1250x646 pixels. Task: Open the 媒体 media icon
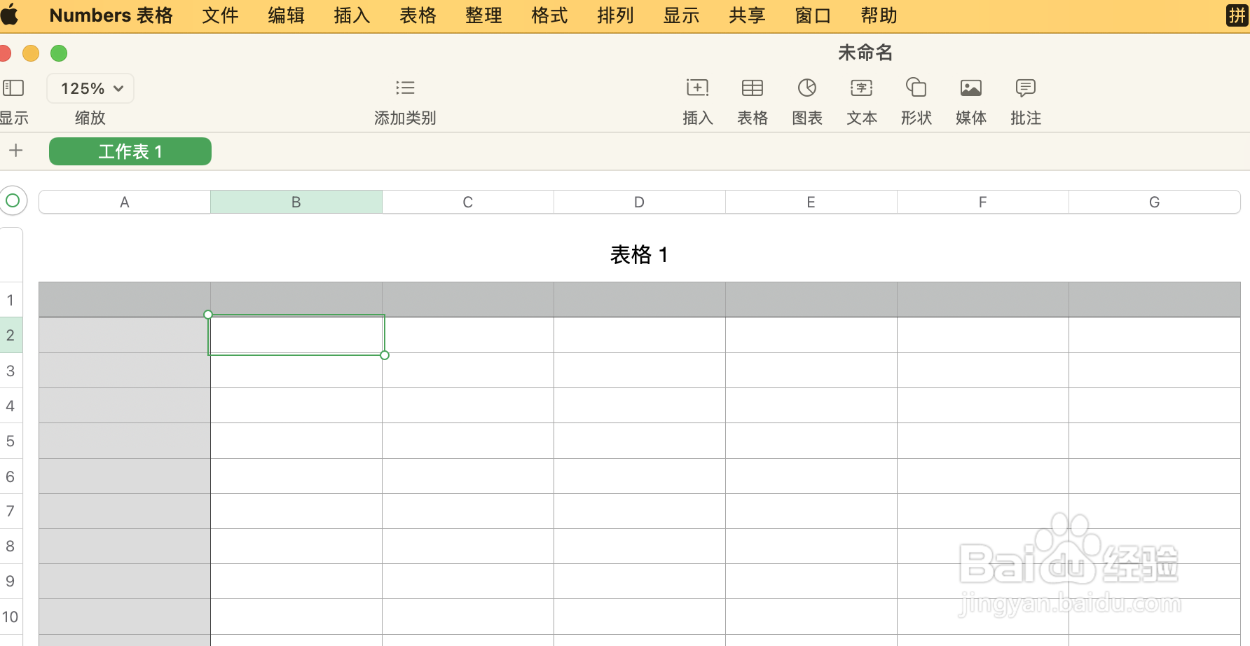(970, 101)
